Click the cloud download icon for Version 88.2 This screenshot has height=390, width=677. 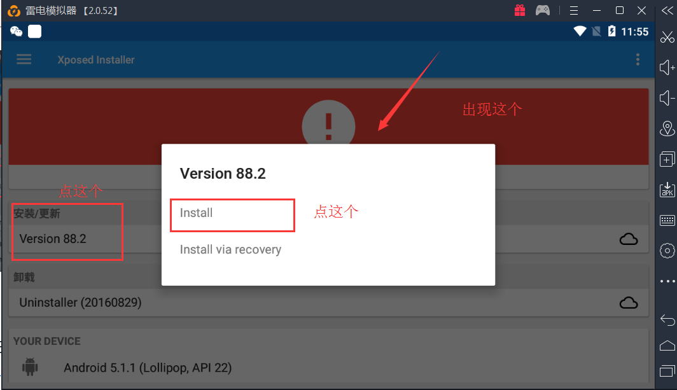629,239
